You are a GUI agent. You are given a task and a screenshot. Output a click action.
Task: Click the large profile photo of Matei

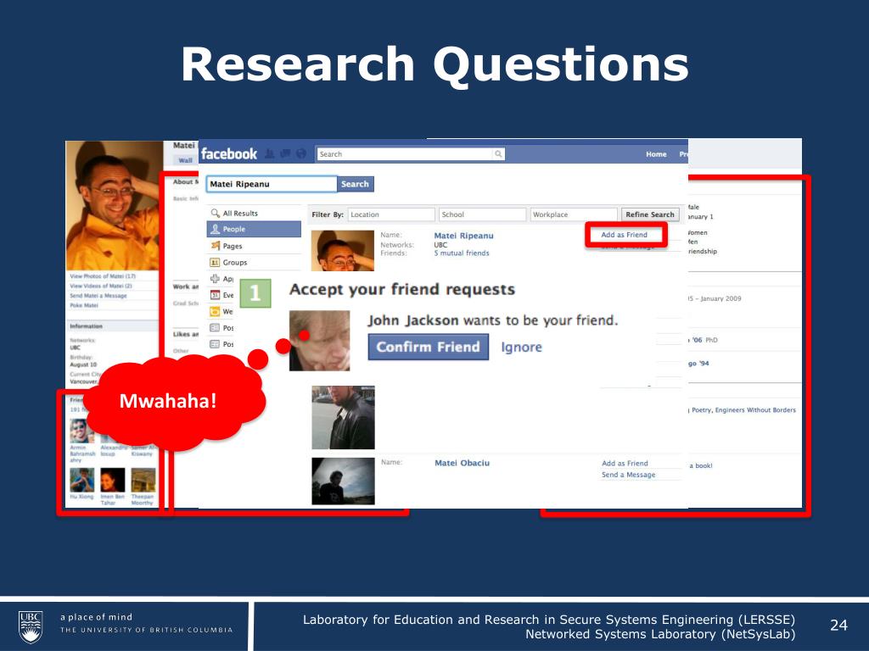pos(115,205)
